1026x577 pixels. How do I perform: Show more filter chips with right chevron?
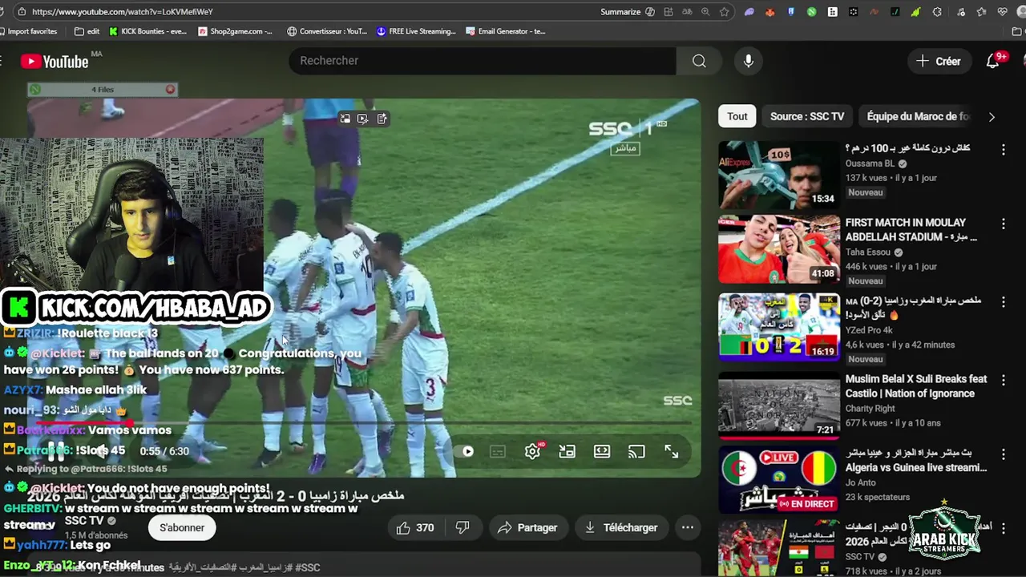pyautogui.click(x=992, y=117)
